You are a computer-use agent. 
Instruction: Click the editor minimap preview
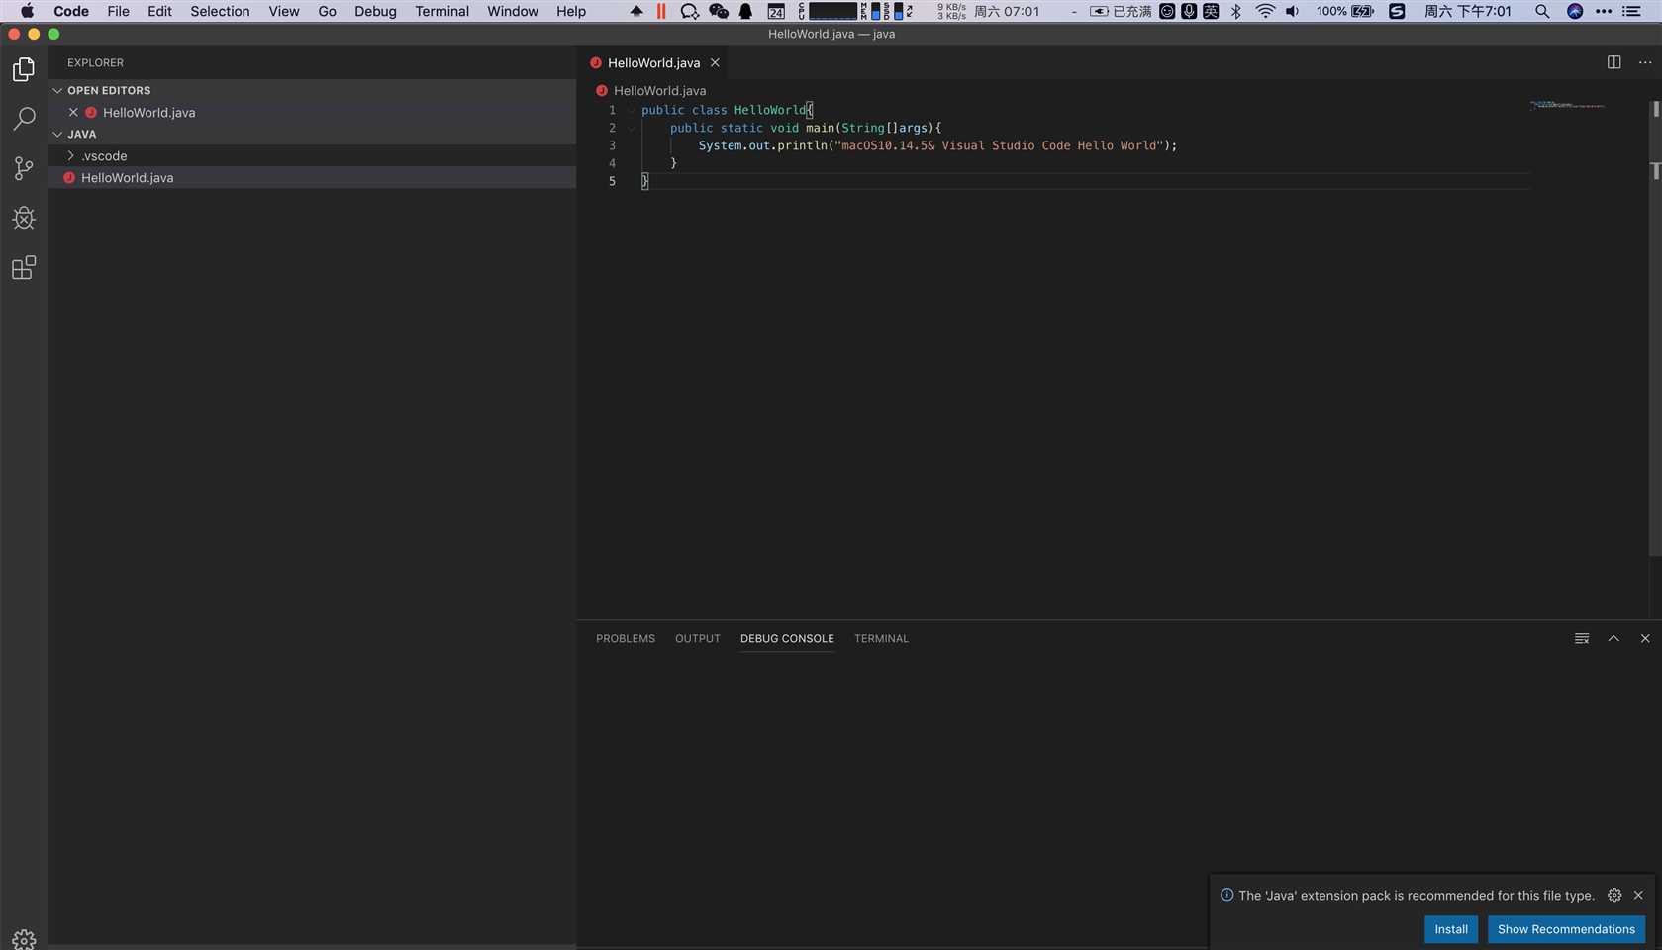(x=1567, y=105)
